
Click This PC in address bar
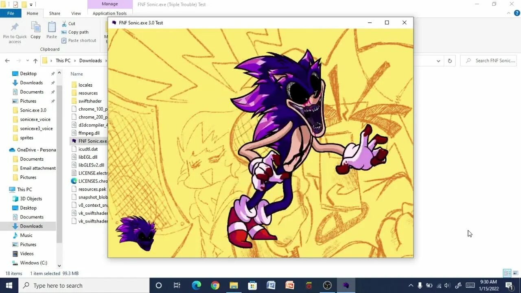[63, 61]
